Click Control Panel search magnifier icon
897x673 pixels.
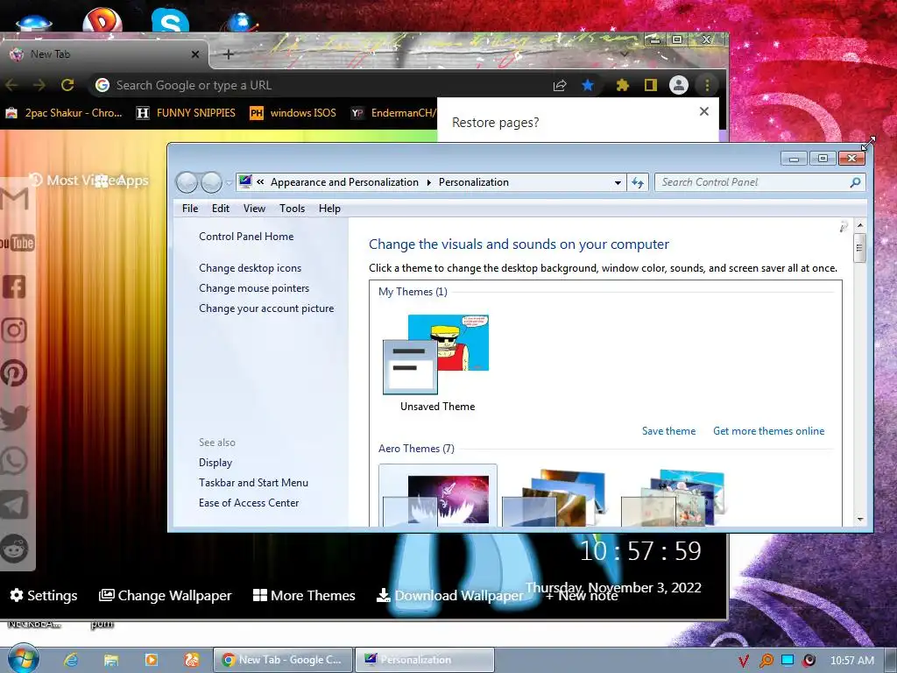tap(855, 182)
